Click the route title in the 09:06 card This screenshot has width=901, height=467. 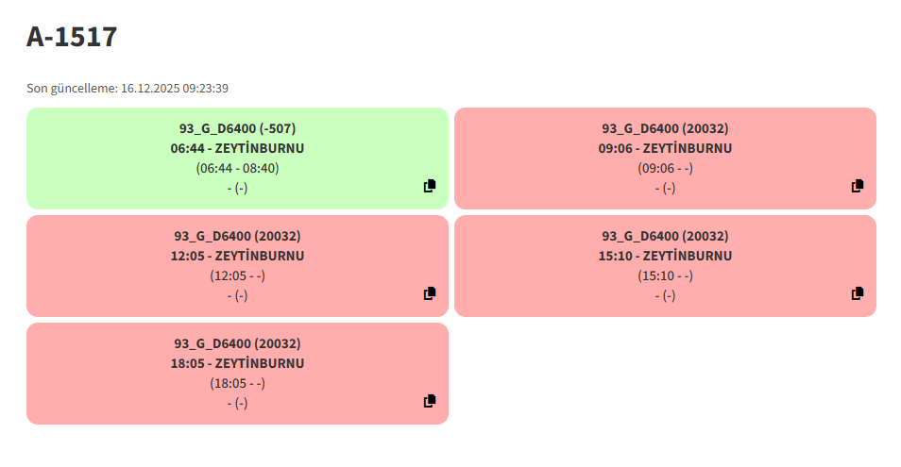(x=665, y=128)
